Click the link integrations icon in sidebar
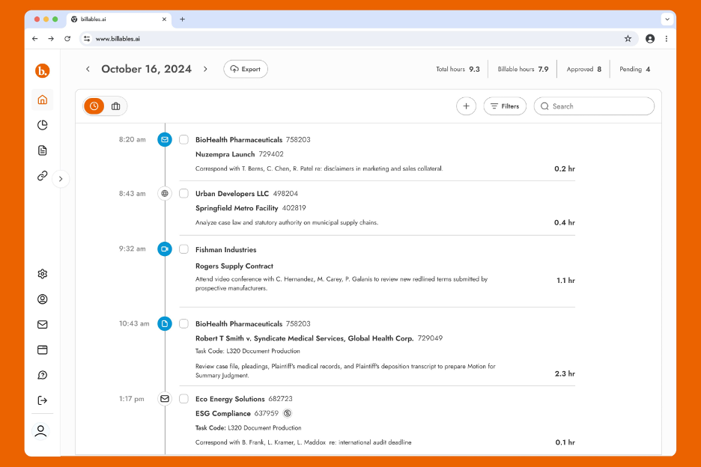 (42, 175)
